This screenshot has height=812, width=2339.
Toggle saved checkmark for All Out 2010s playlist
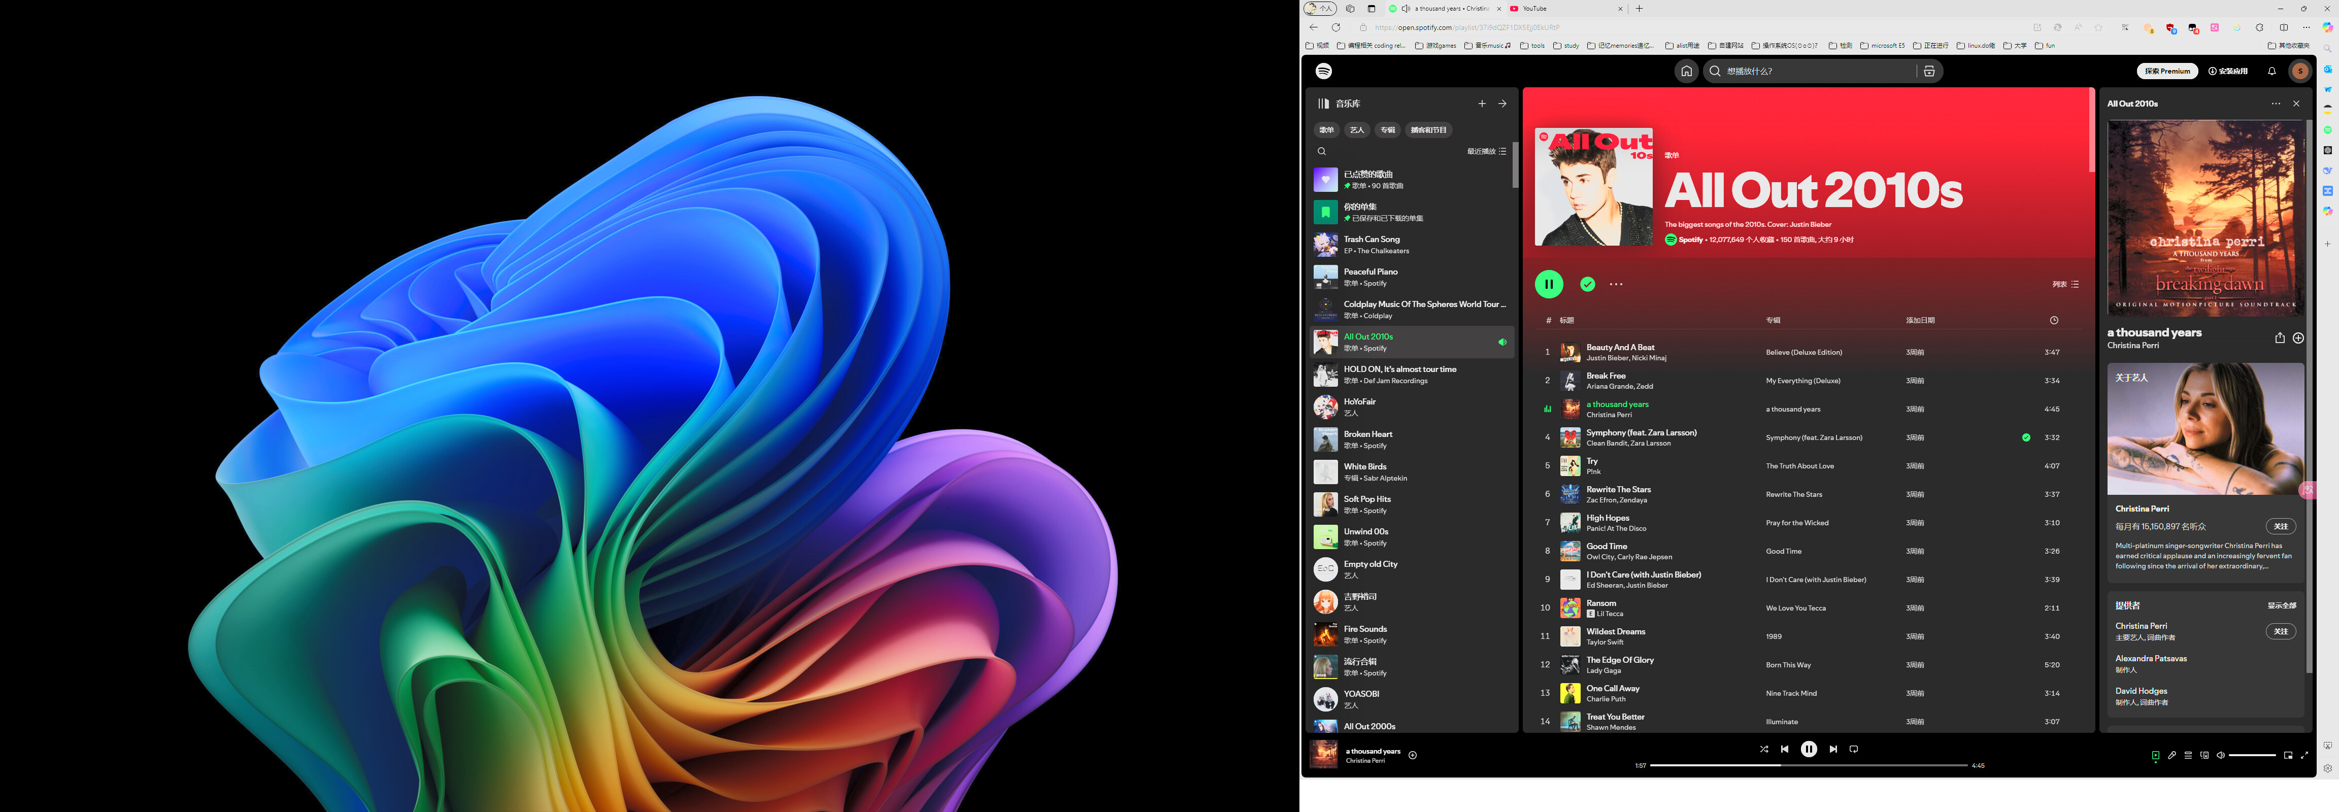[x=1587, y=284]
